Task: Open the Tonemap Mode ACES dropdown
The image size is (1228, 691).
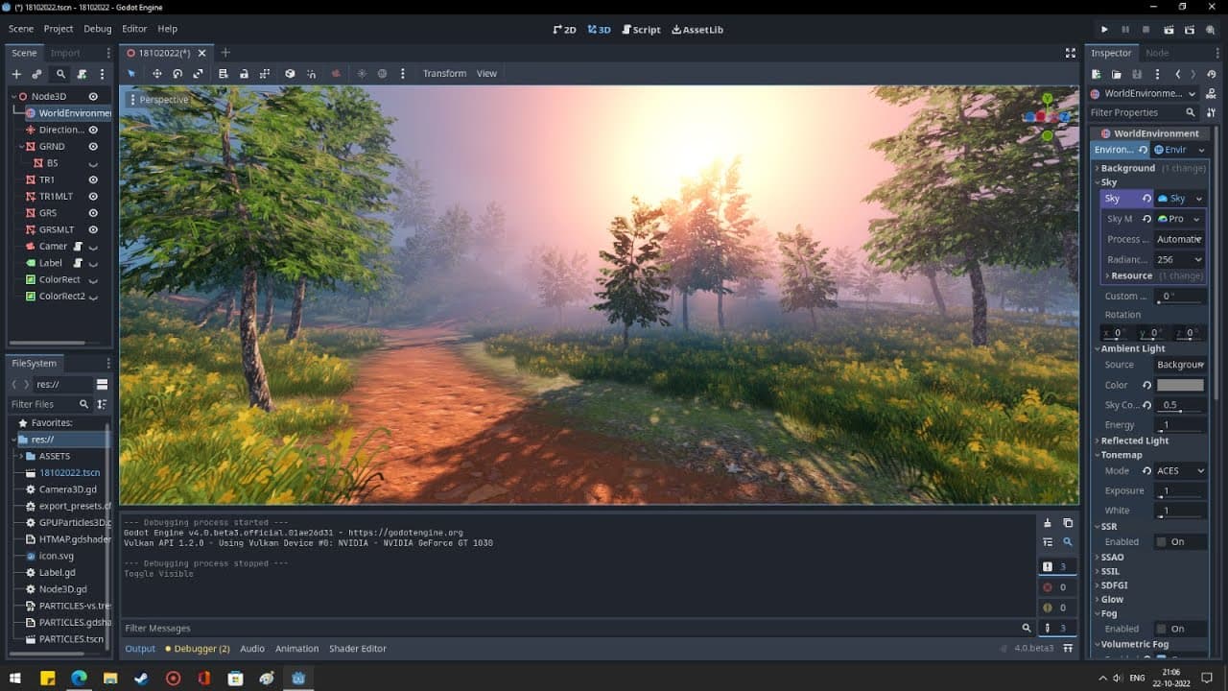Action: 1179,471
